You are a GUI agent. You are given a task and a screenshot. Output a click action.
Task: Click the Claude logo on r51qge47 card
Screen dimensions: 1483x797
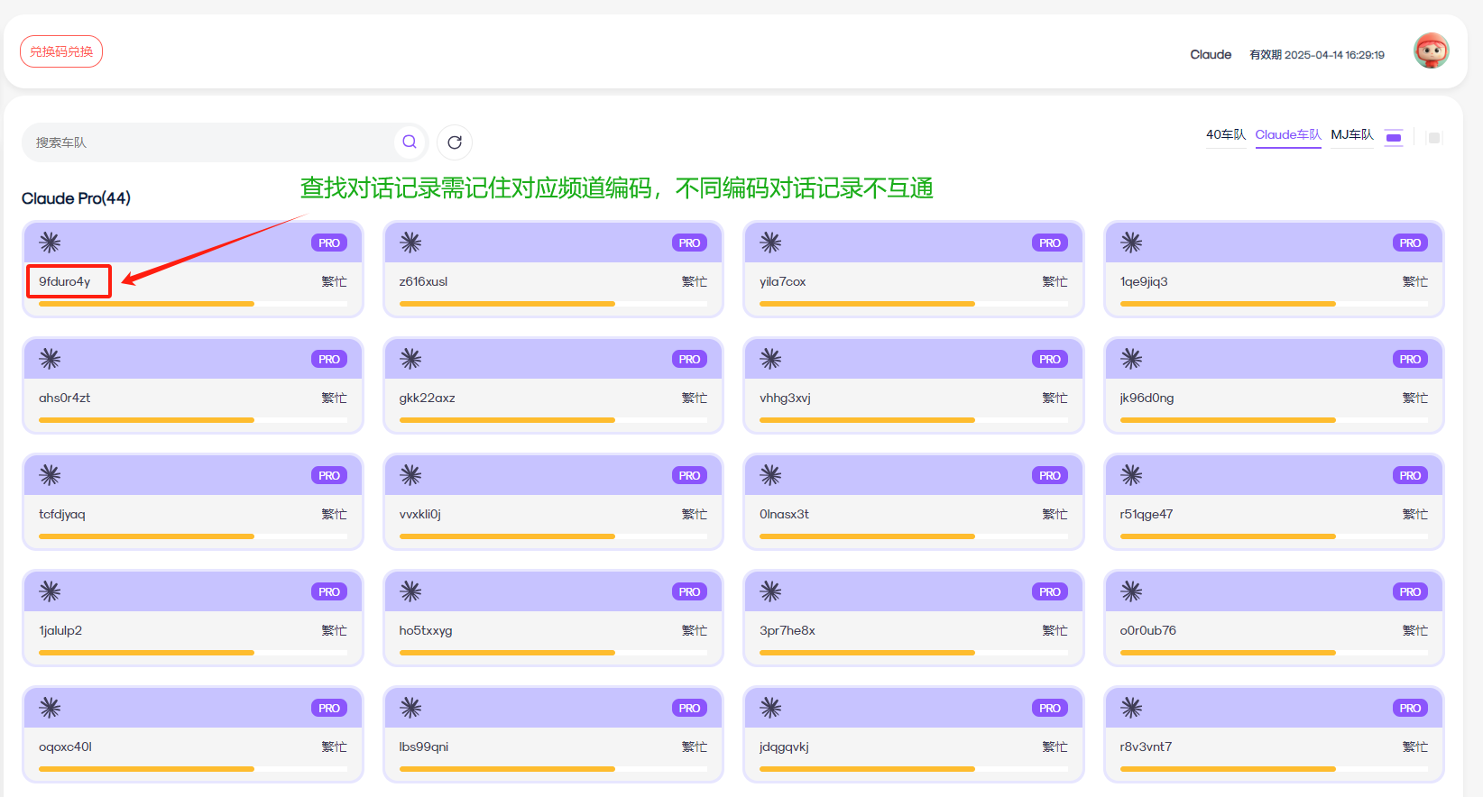pyautogui.click(x=1131, y=475)
